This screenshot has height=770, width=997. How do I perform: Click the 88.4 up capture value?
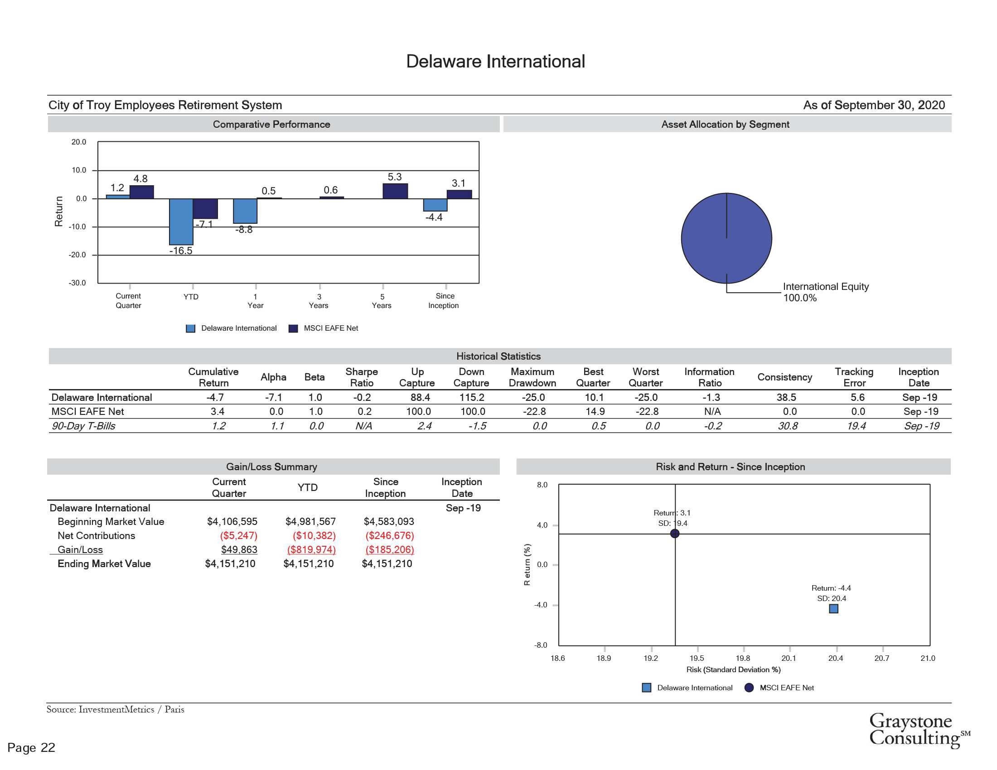click(x=421, y=397)
